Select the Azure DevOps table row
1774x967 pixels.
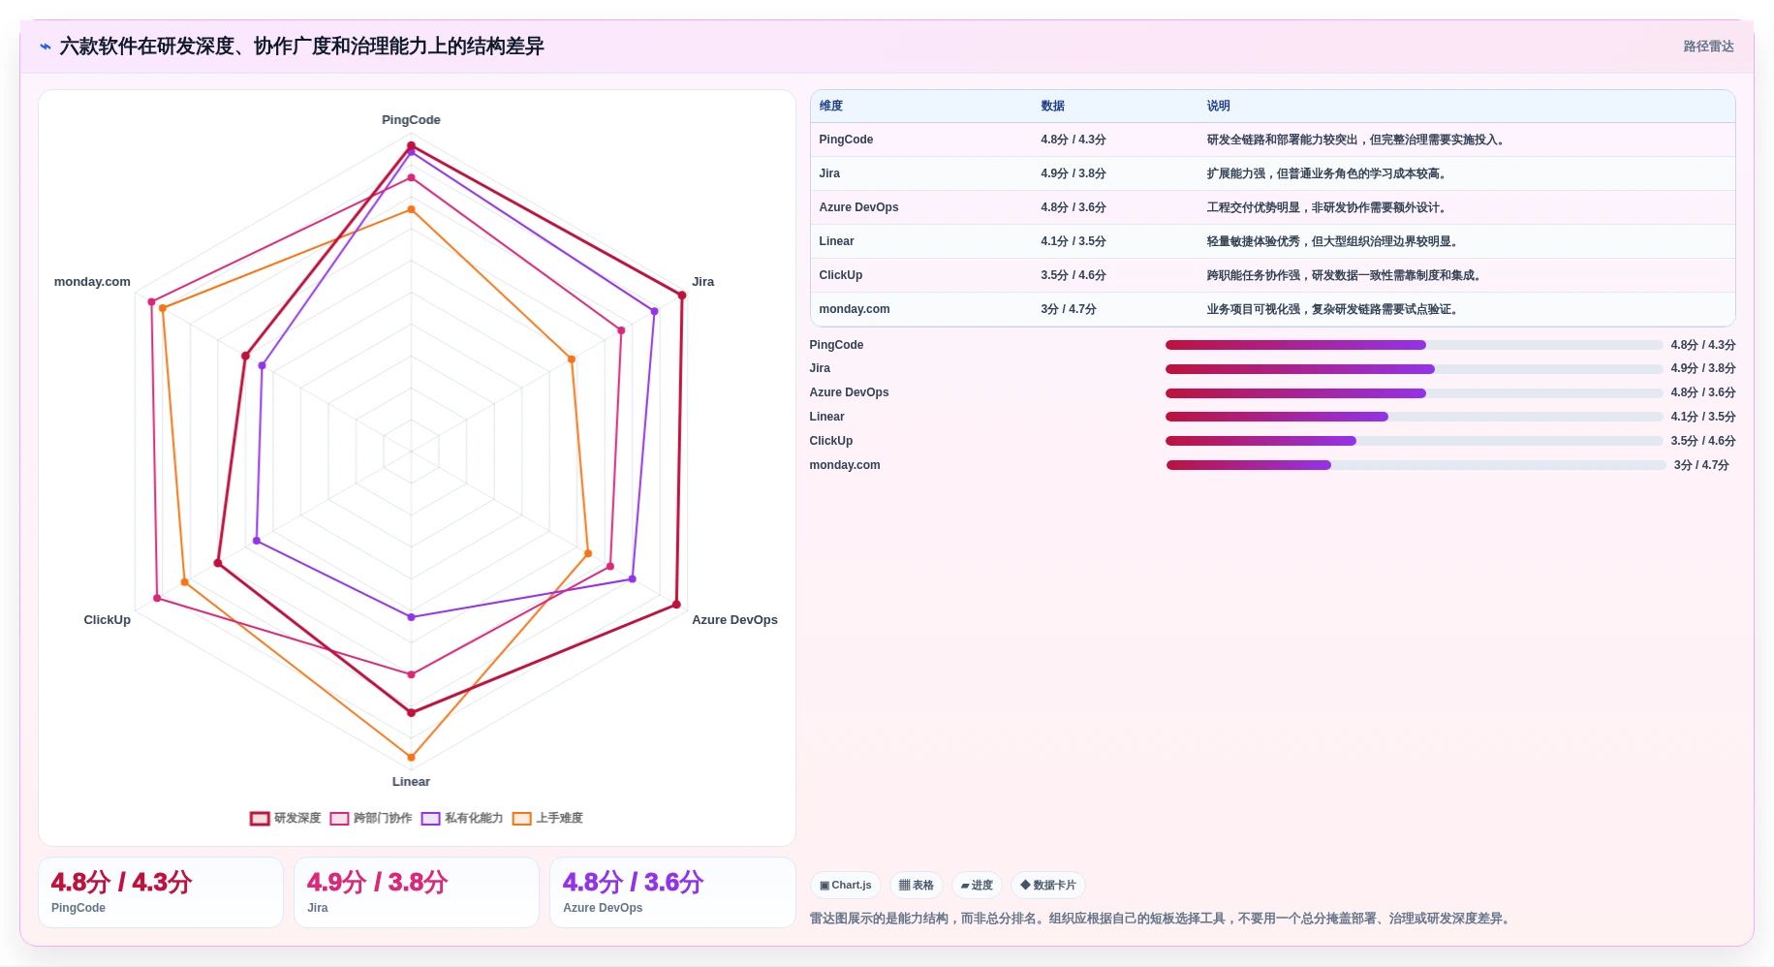pos(1272,207)
